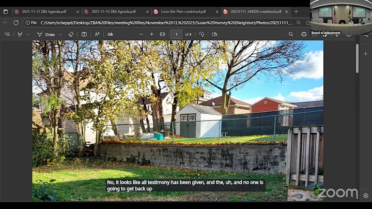This screenshot has height=209, width=372.
Task: Go back with the browser back arrow
Action: tap(6, 23)
